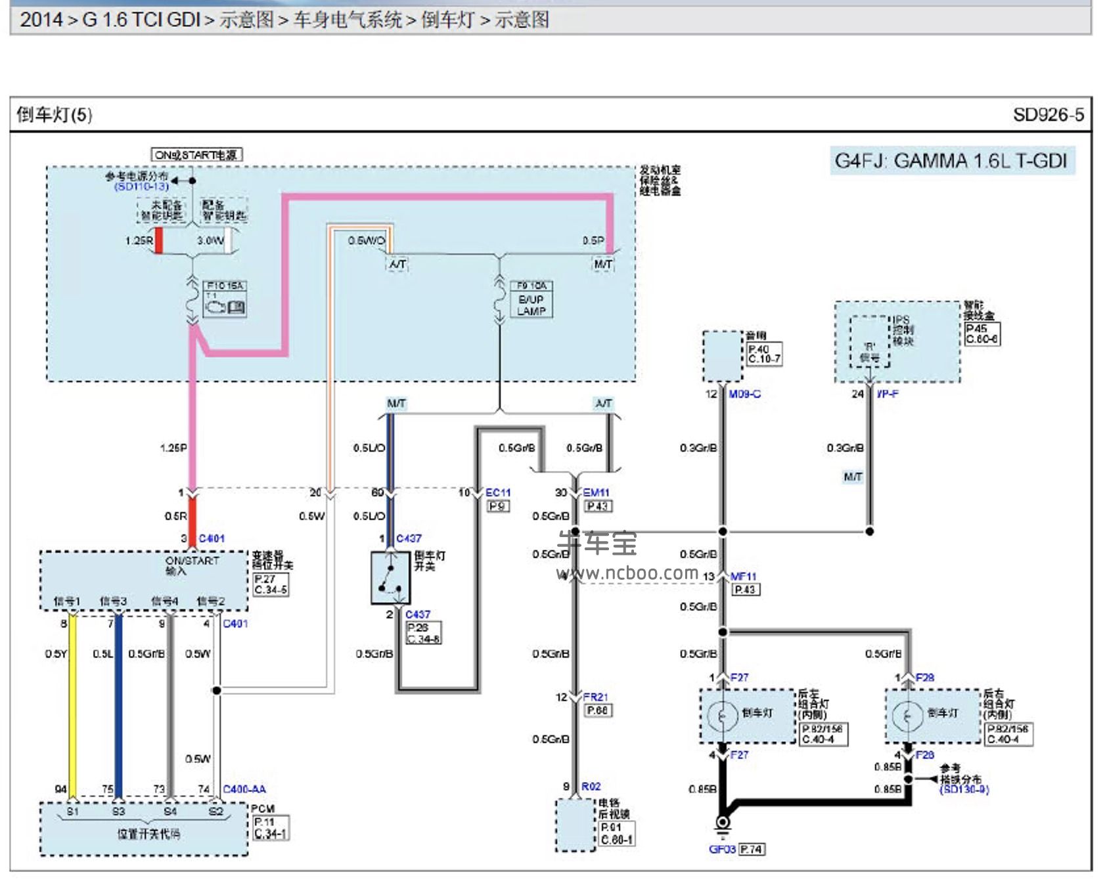Open connector label MF11
The height and width of the screenshot is (889, 1105).
click(744, 576)
